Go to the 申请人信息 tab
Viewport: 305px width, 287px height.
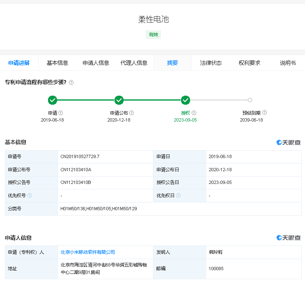(x=96, y=63)
